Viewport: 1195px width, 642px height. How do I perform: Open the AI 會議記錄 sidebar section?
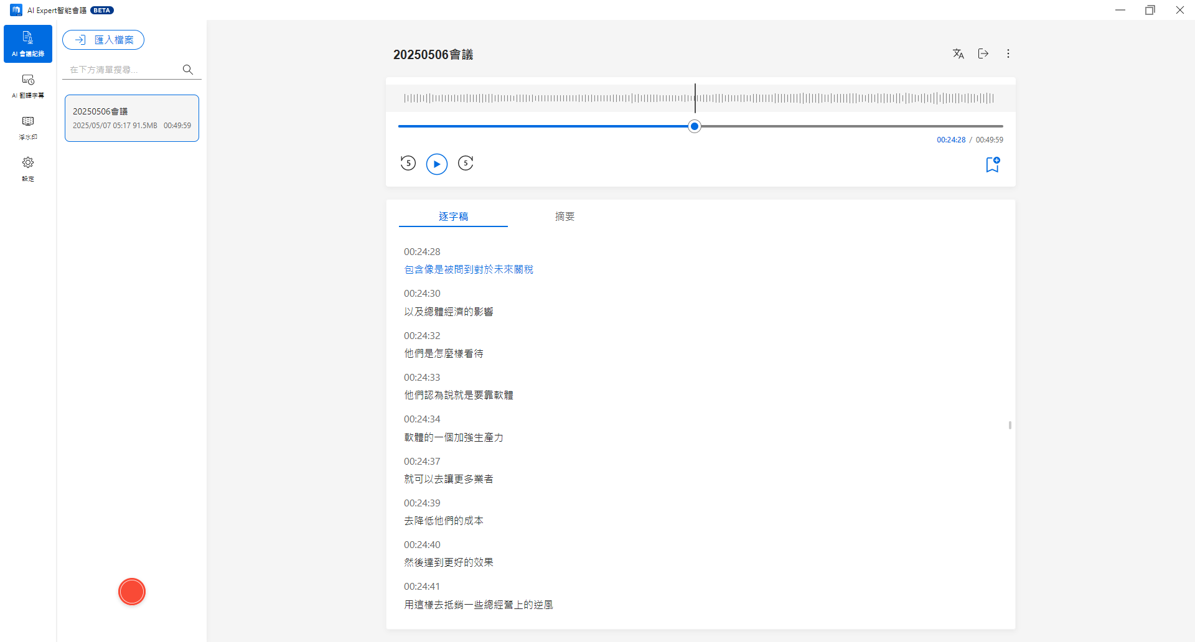coord(28,44)
